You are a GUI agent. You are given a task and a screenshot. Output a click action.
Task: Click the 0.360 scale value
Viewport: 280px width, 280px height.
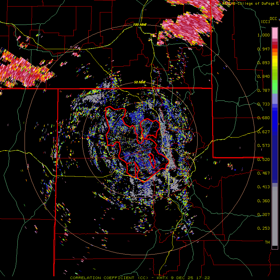264,201
